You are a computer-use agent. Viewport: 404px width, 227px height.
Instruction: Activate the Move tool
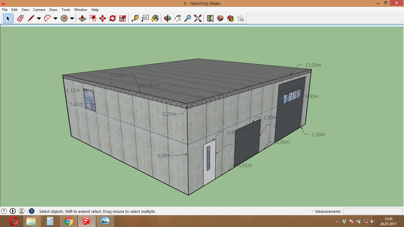point(103,19)
